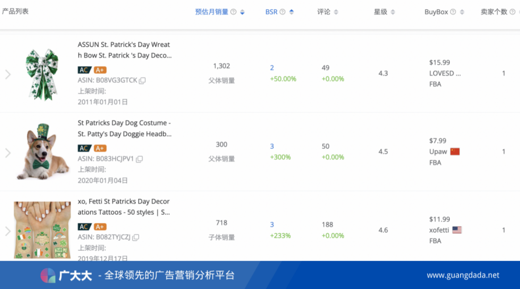Image resolution: width=520 pixels, height=289 pixels.
Task: Select the 评论 column header
Action: 324,12
